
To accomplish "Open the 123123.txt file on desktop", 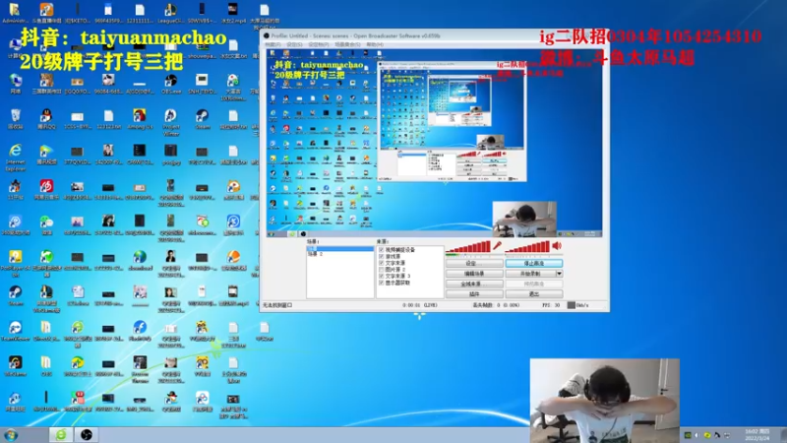I will click(108, 119).
